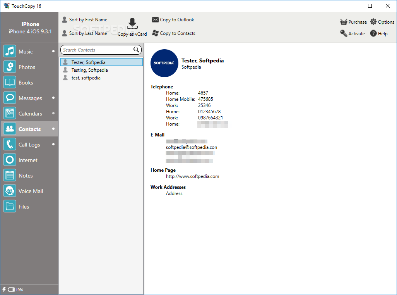Open the Voice Mail section icon

tap(10, 191)
